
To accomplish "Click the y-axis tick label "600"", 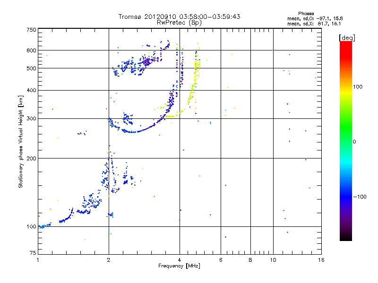I will 31,50.
